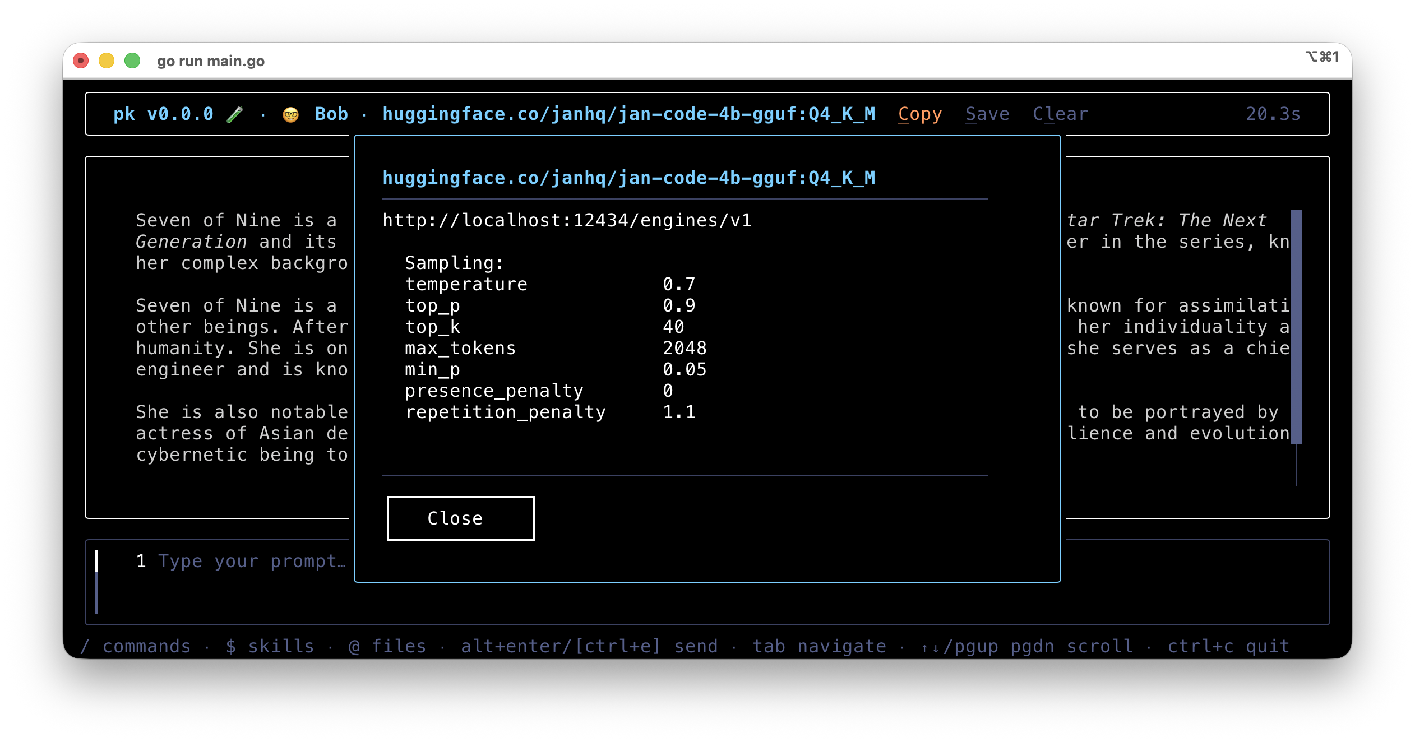The height and width of the screenshot is (742, 1415).
Task: Click the Bob agent name
Action: [331, 114]
